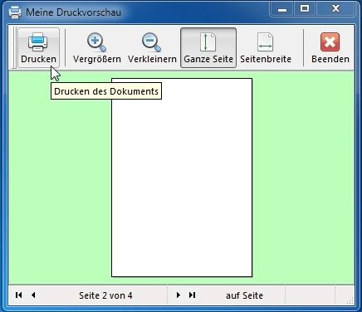The height and width of the screenshot is (312, 362).
Task: Grab the toolbar's left grip handle
Action: 14,47
